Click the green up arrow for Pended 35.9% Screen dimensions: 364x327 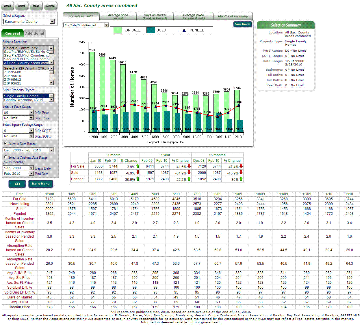138,179
